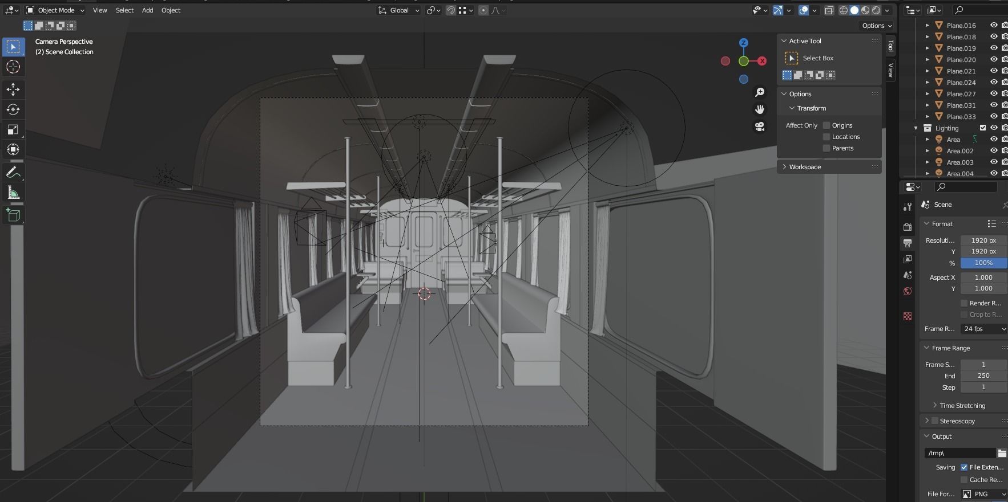This screenshot has width=1008, height=502.
Task: Enable Affect Only Origins checkbox
Action: click(x=826, y=125)
